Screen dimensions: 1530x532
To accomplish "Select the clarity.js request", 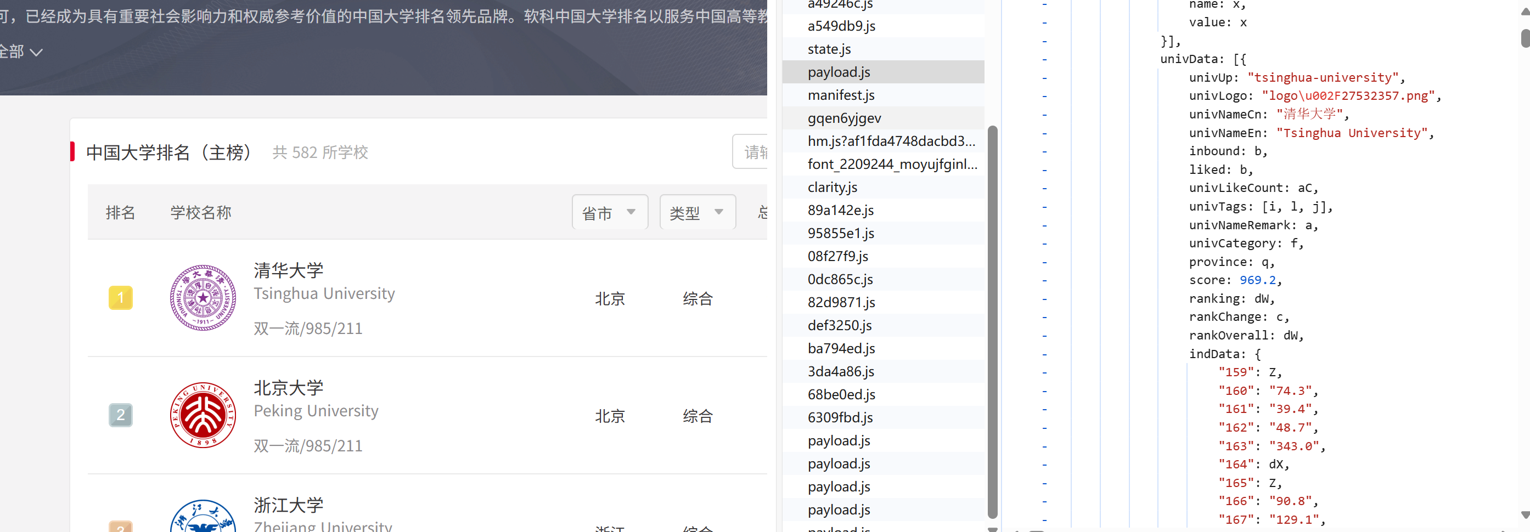I will [882, 187].
